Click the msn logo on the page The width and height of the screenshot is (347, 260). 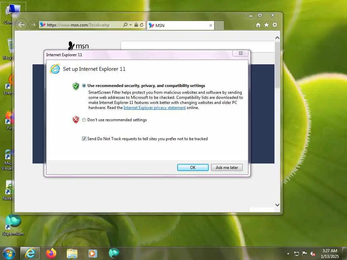click(78, 46)
